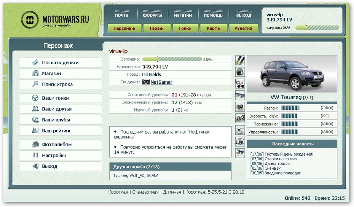Open Ваш рейтинг sidebar button

point(61,131)
